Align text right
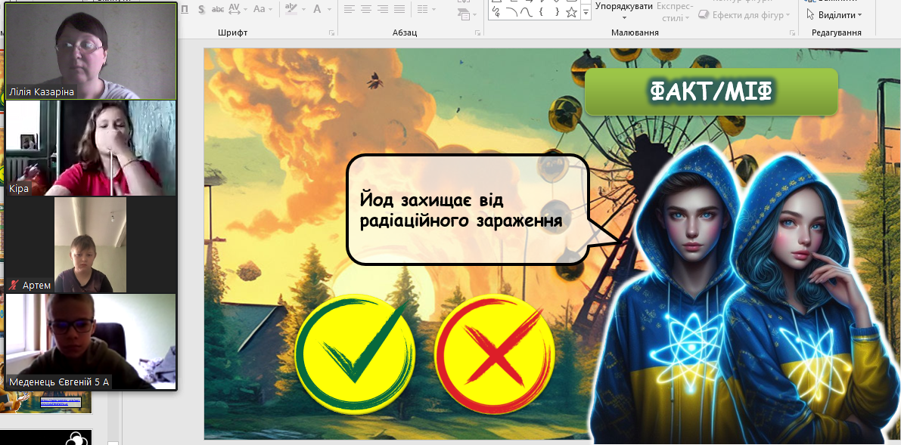Screen dimensions: 901x445 pos(382,8)
